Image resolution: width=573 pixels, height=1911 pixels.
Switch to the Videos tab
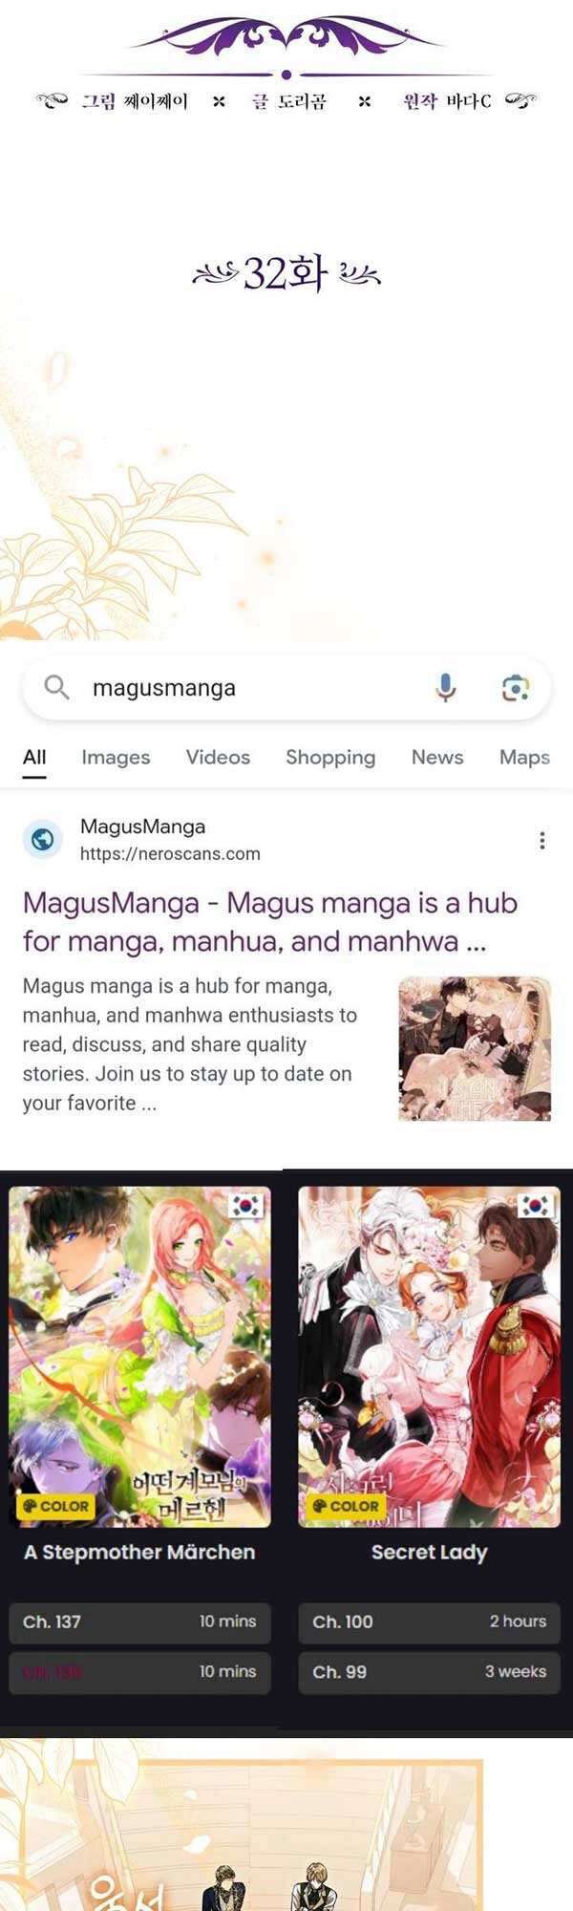[x=218, y=757]
